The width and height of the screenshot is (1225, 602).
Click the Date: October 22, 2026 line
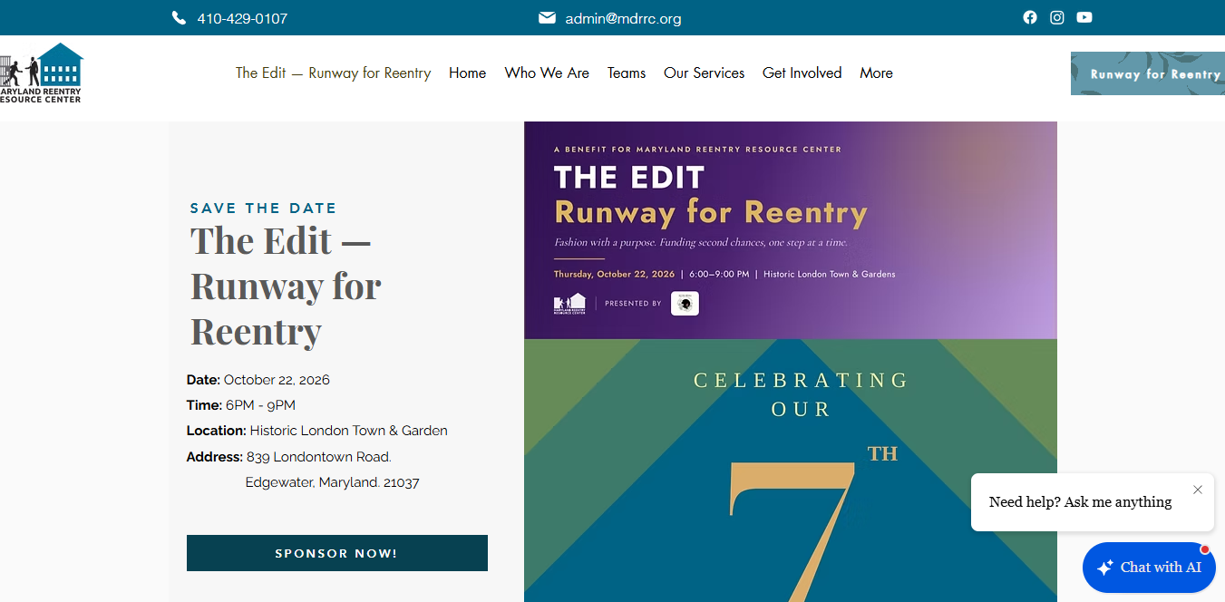[x=258, y=380]
